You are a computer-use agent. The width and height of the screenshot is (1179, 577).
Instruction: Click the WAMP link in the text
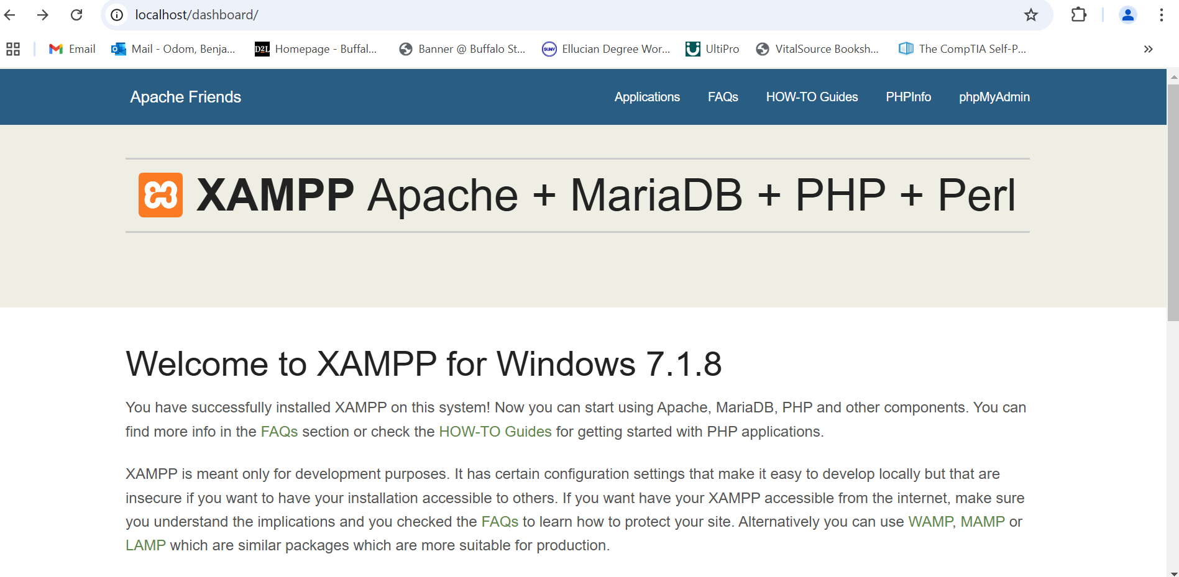pos(930,522)
